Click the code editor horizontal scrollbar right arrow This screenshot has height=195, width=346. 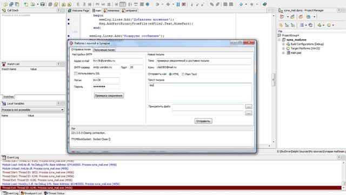tap(269, 146)
